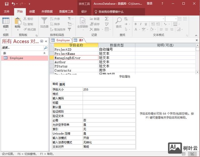
Task: Collapse navigation pane with double chevron
Action: coord(46,41)
